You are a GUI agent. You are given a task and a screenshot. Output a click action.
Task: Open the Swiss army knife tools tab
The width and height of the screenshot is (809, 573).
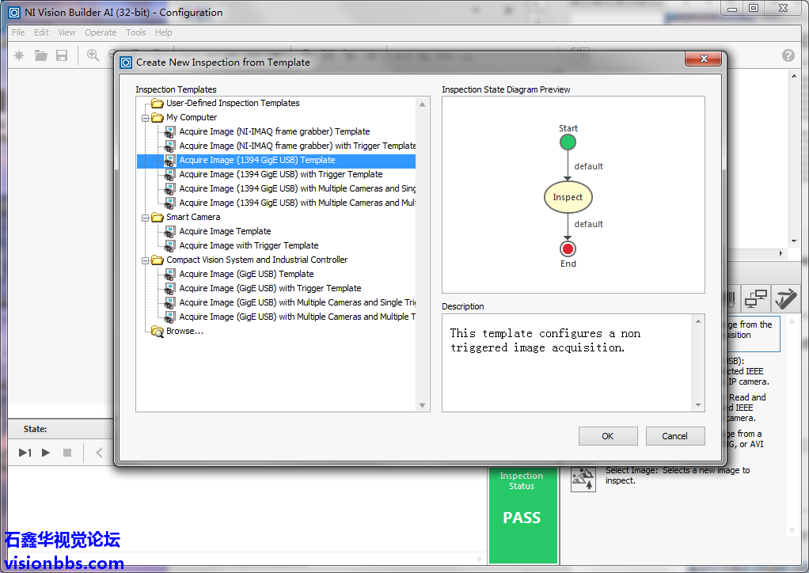pos(785,299)
